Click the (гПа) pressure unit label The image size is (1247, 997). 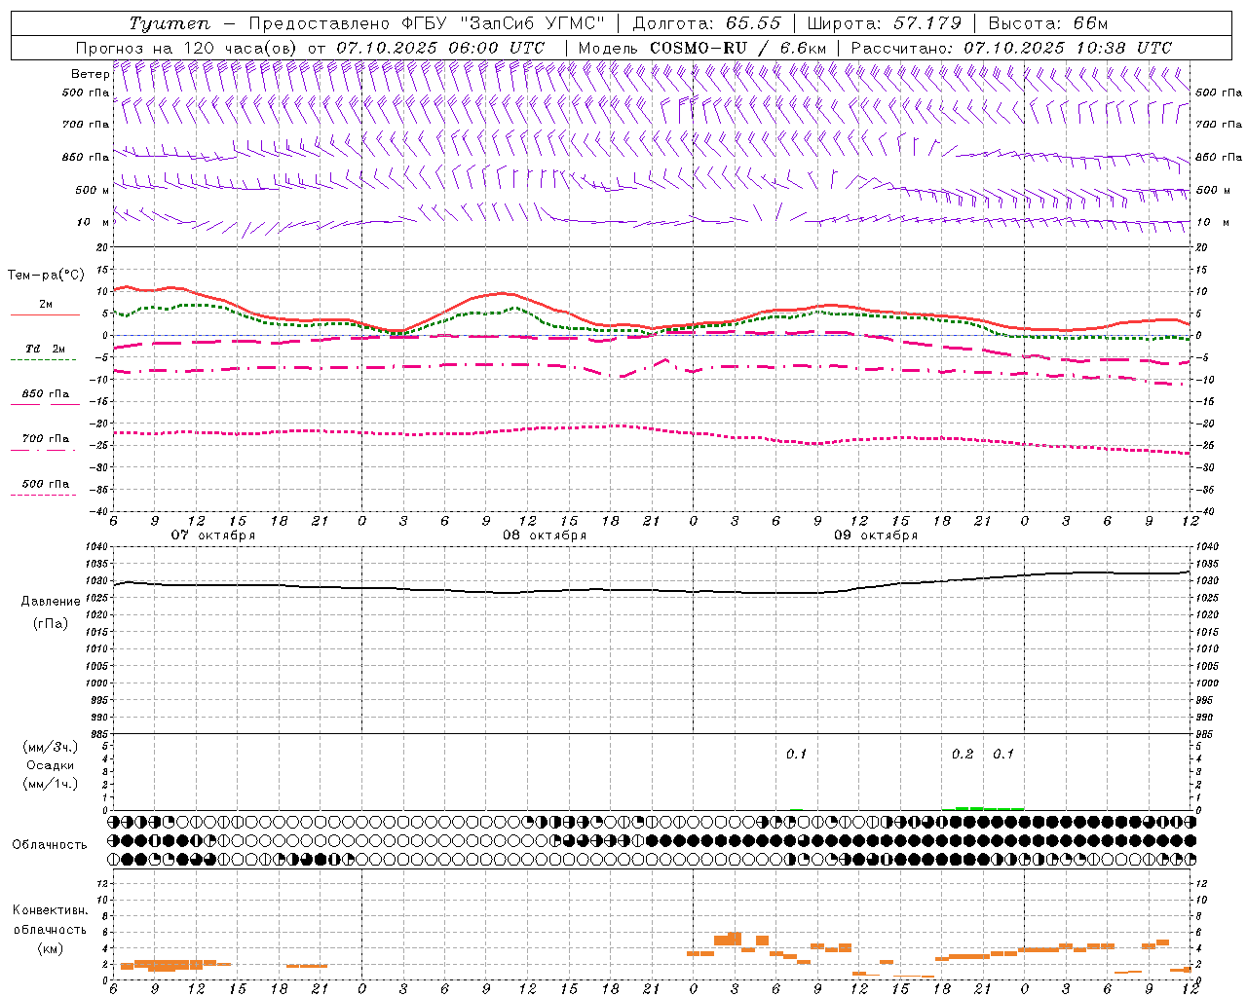tap(51, 623)
